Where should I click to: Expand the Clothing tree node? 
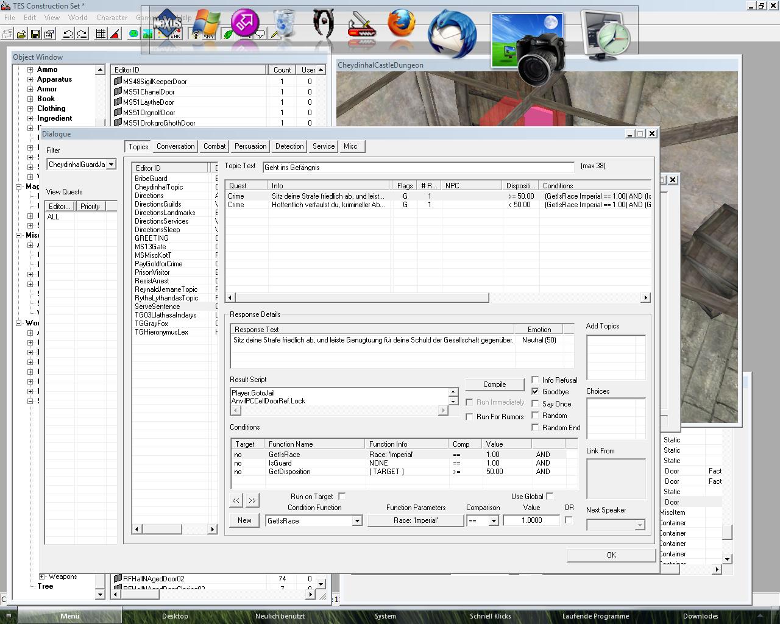[x=30, y=108]
